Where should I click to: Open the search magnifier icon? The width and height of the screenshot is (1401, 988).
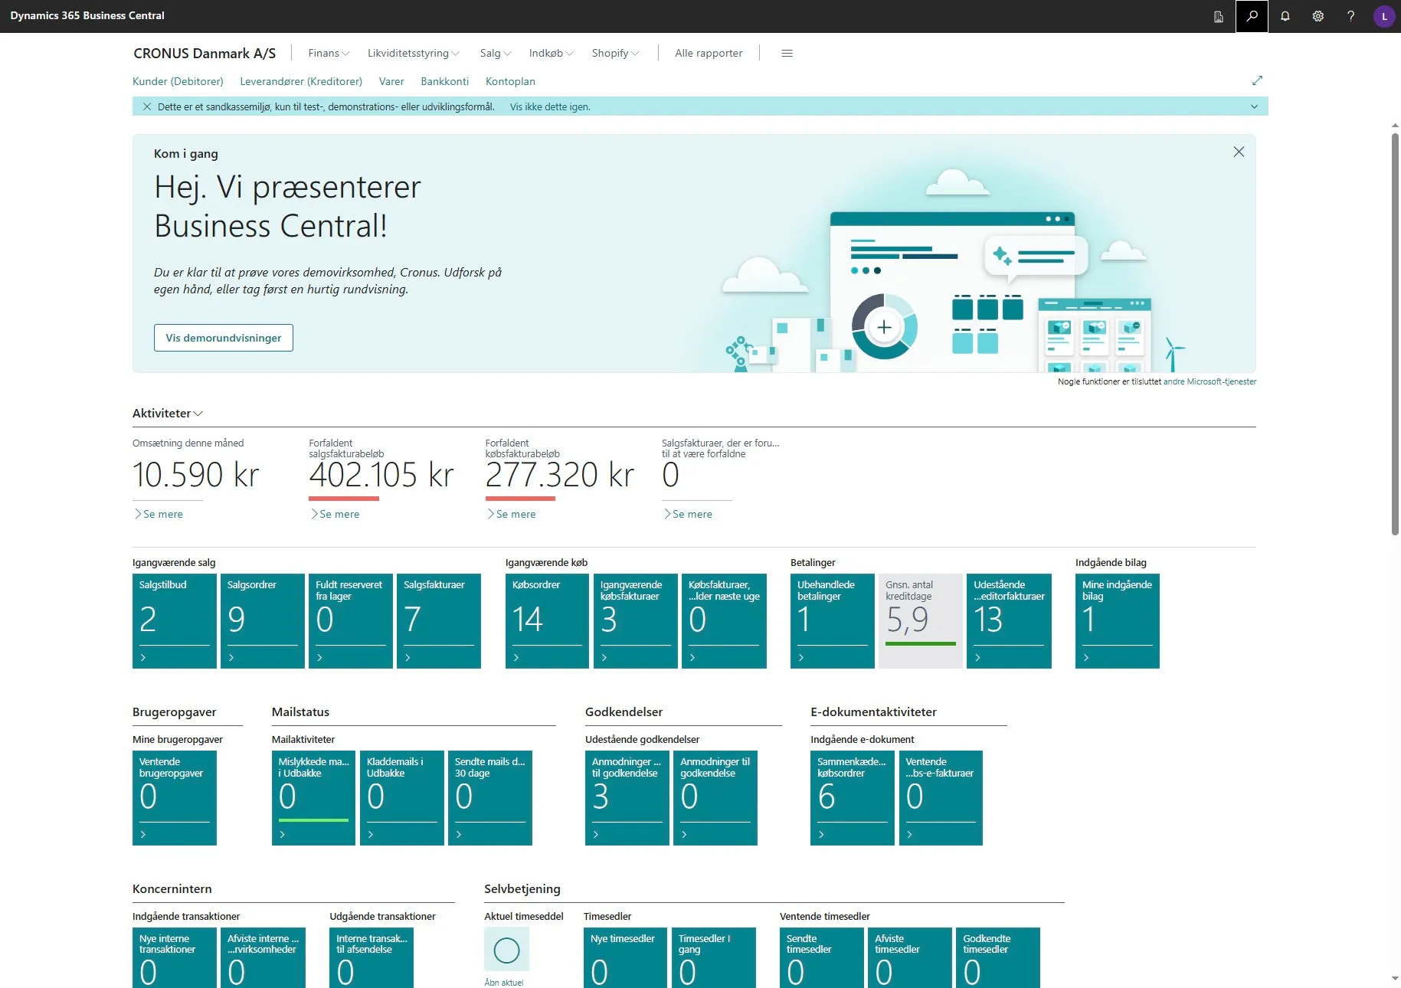1252,16
